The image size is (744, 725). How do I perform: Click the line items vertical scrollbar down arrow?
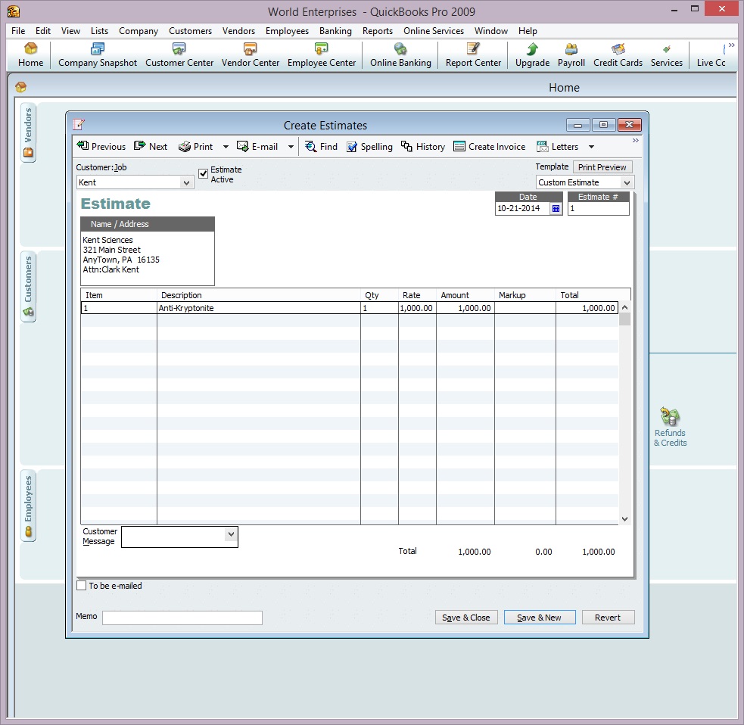(624, 519)
